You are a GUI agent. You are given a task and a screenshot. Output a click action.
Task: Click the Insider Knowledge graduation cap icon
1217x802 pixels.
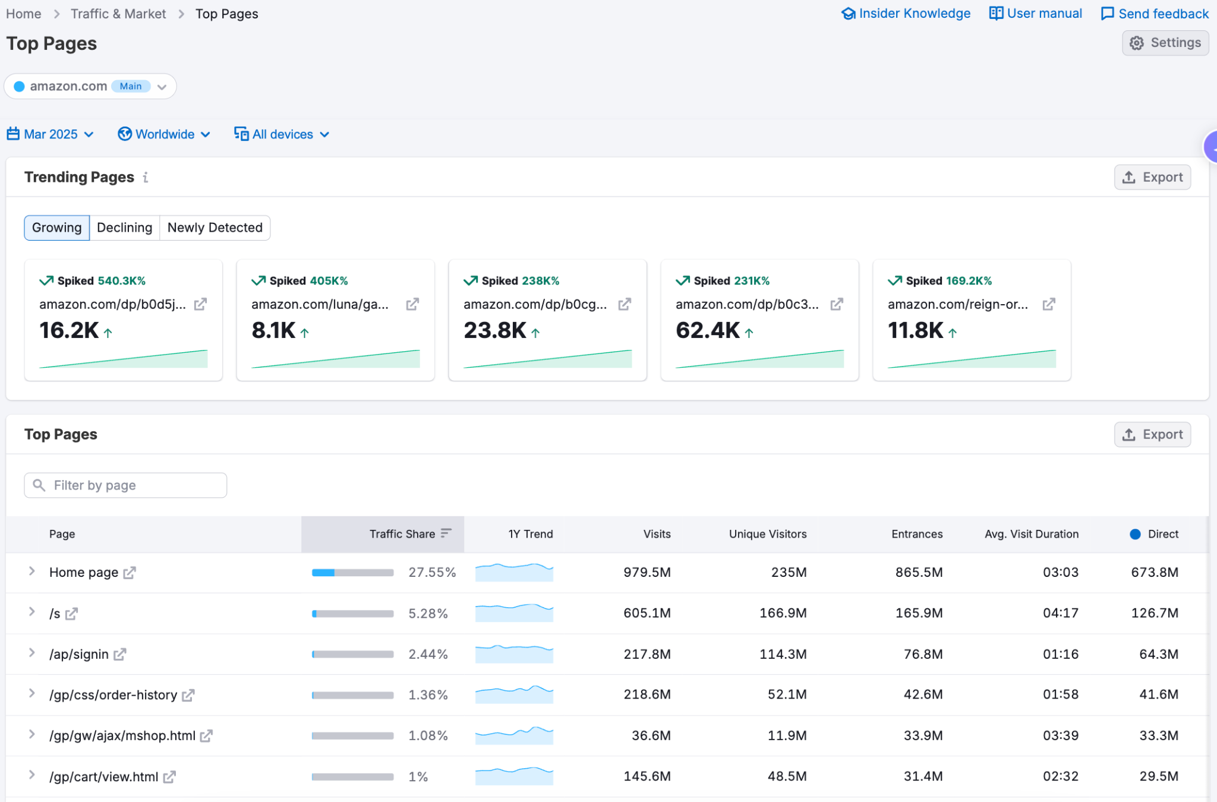coord(848,13)
